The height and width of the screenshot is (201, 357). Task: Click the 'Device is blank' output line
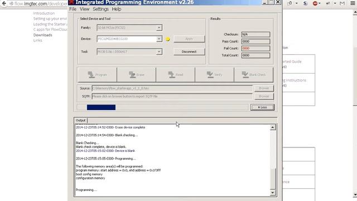tap(105, 151)
